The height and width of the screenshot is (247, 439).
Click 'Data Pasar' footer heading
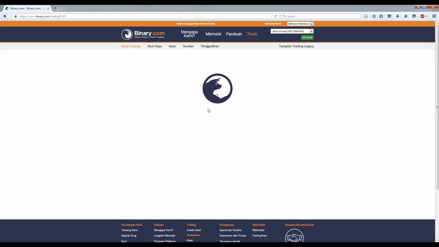[x=259, y=225]
